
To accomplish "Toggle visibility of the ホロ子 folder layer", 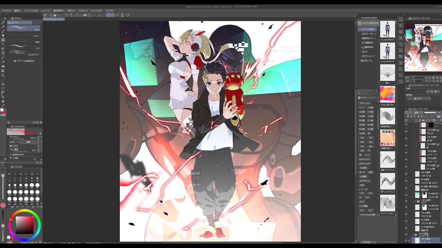I will (406, 201).
